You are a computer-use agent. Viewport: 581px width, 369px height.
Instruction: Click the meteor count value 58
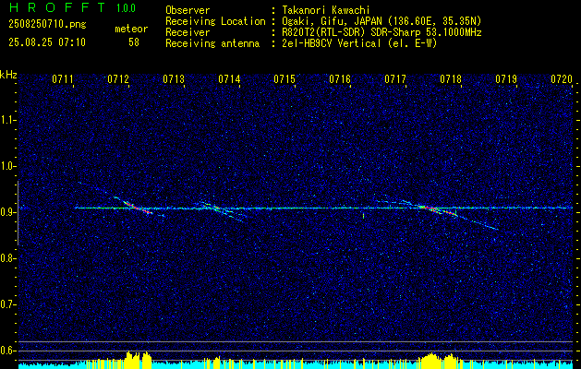(x=134, y=42)
